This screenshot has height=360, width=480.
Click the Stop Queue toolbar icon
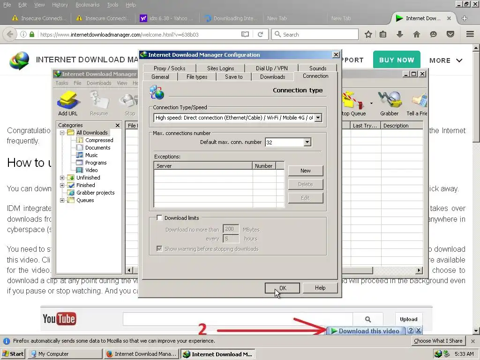click(x=353, y=104)
